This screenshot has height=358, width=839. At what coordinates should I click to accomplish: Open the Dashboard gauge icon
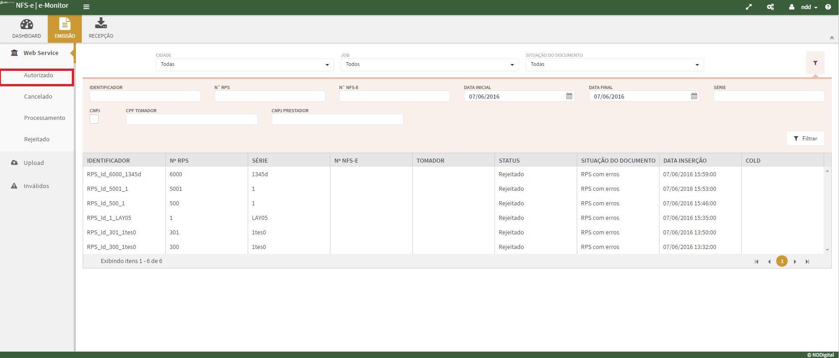point(26,25)
